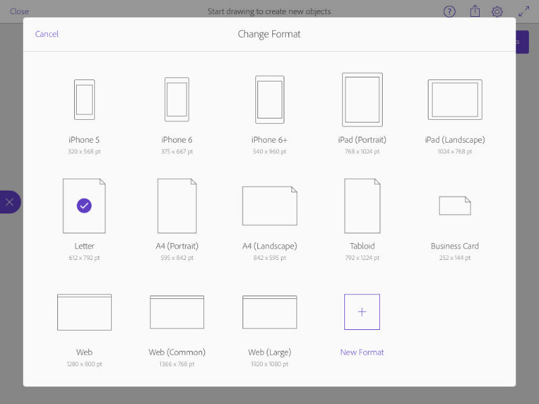Select Web (Large) 1920 x 1080 format
Viewport: 539px width, 404px height.
[269, 312]
